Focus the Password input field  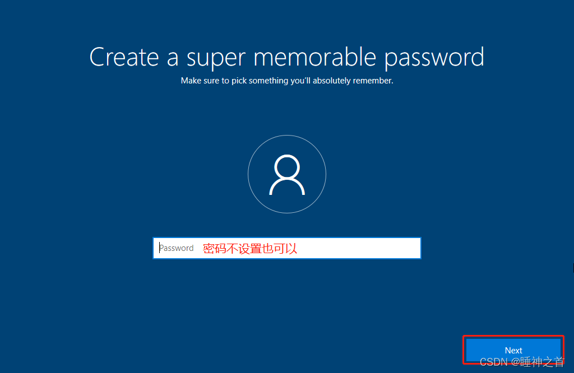click(287, 248)
